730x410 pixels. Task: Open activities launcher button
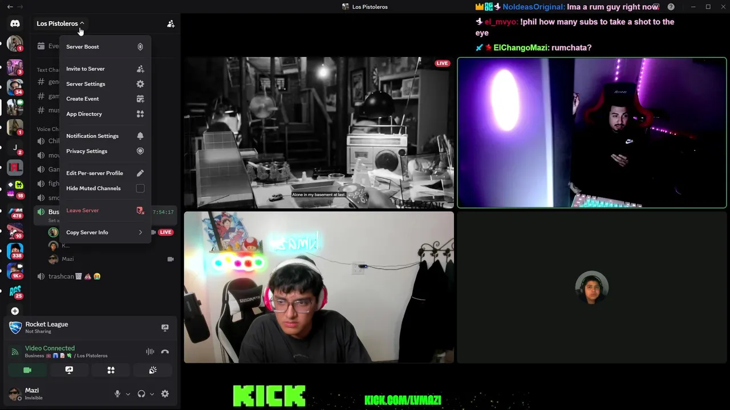click(111, 370)
